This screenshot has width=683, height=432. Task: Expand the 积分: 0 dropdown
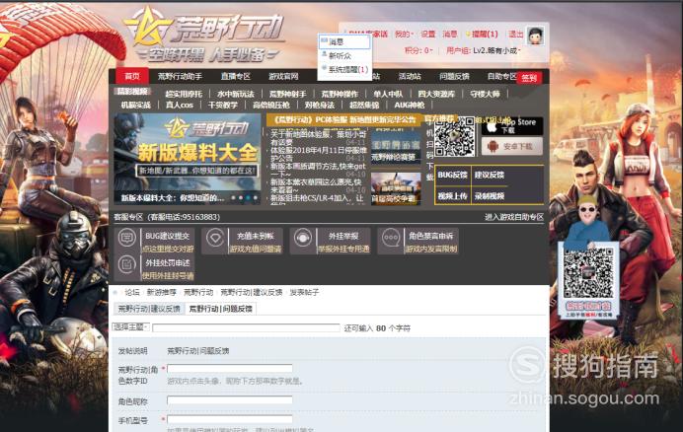(x=418, y=50)
